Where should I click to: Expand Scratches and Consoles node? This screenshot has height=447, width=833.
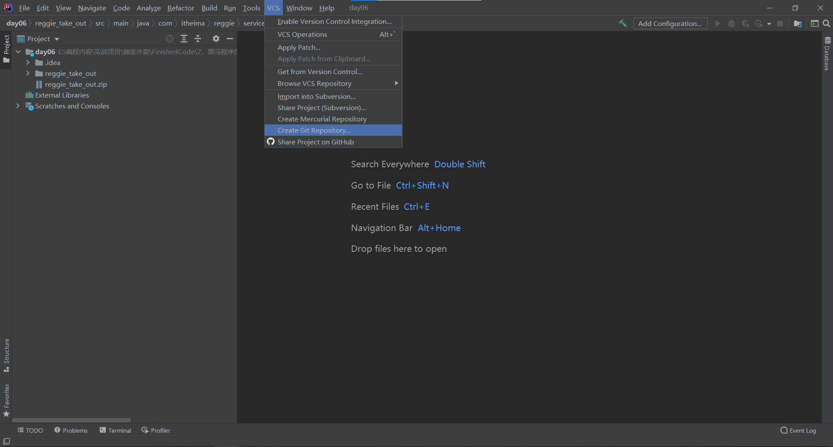[x=18, y=106]
